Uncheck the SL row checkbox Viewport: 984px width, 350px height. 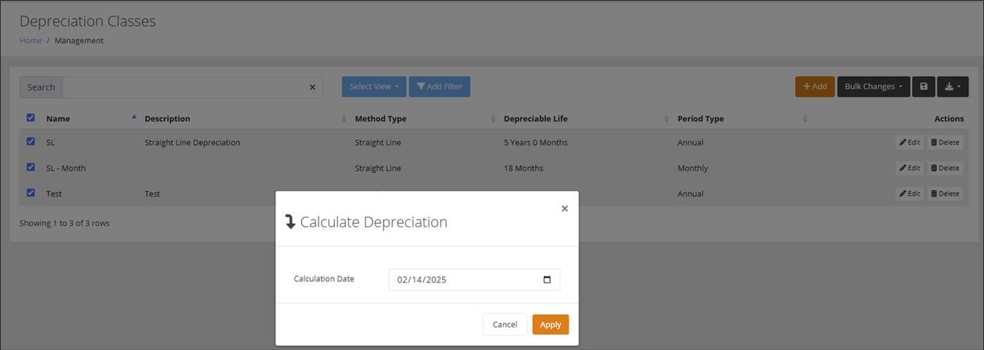coord(31,142)
